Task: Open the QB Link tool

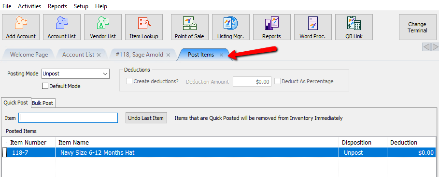Action: point(354,27)
